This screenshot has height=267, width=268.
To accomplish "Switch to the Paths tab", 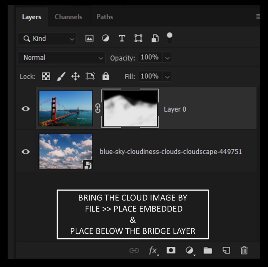I will pyautogui.click(x=105, y=17).
